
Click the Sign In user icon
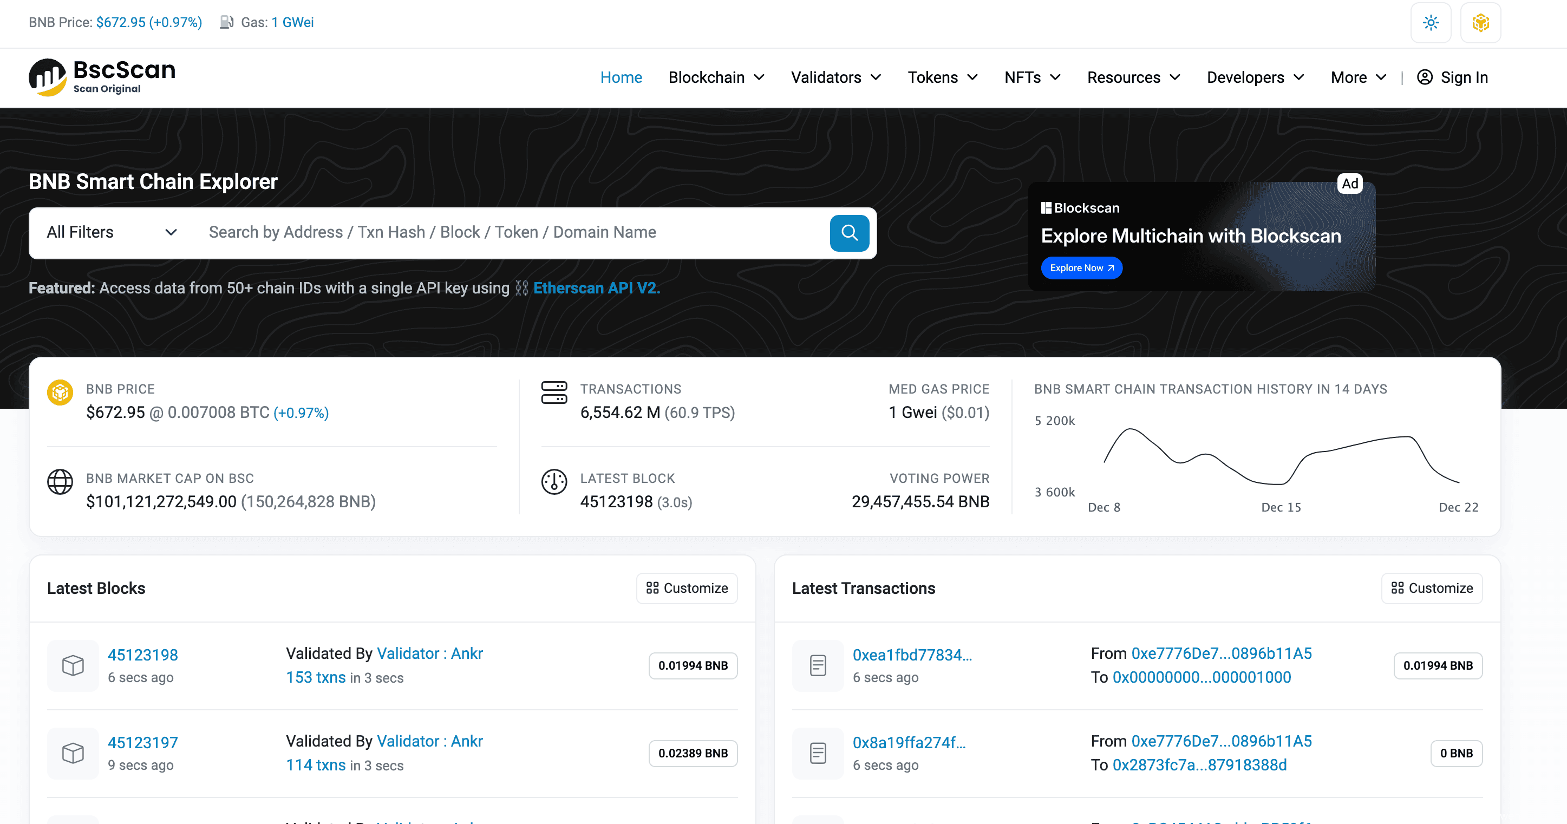(x=1425, y=77)
